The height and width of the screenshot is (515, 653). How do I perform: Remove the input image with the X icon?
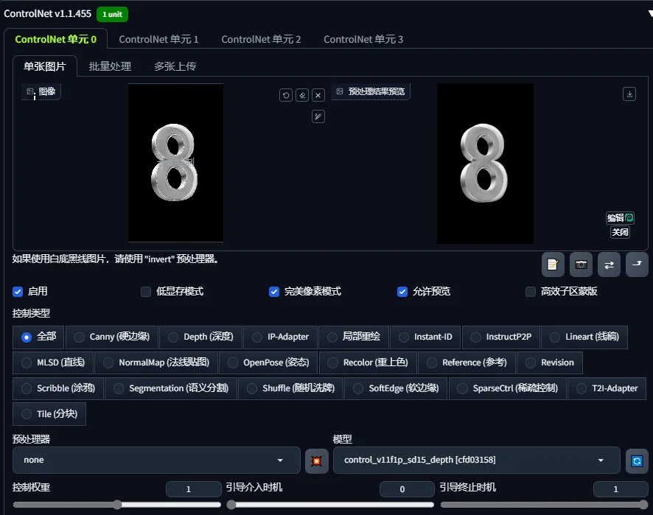point(318,95)
